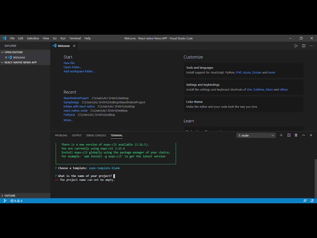
Task: Open notifications bell in status bar
Action: click(312, 201)
